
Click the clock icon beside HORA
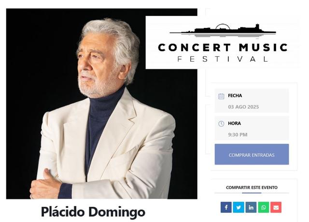tap(221, 124)
